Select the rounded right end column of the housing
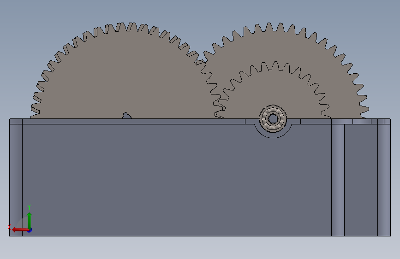Viewport: 400px width, 259px height. click(x=384, y=180)
